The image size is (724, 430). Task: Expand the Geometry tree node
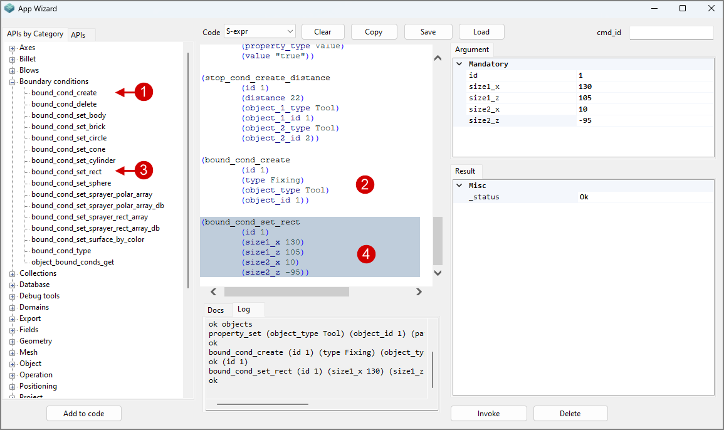pos(12,341)
